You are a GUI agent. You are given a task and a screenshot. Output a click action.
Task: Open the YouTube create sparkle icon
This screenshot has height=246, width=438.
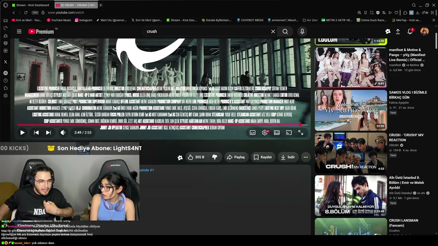pyautogui.click(x=388, y=31)
